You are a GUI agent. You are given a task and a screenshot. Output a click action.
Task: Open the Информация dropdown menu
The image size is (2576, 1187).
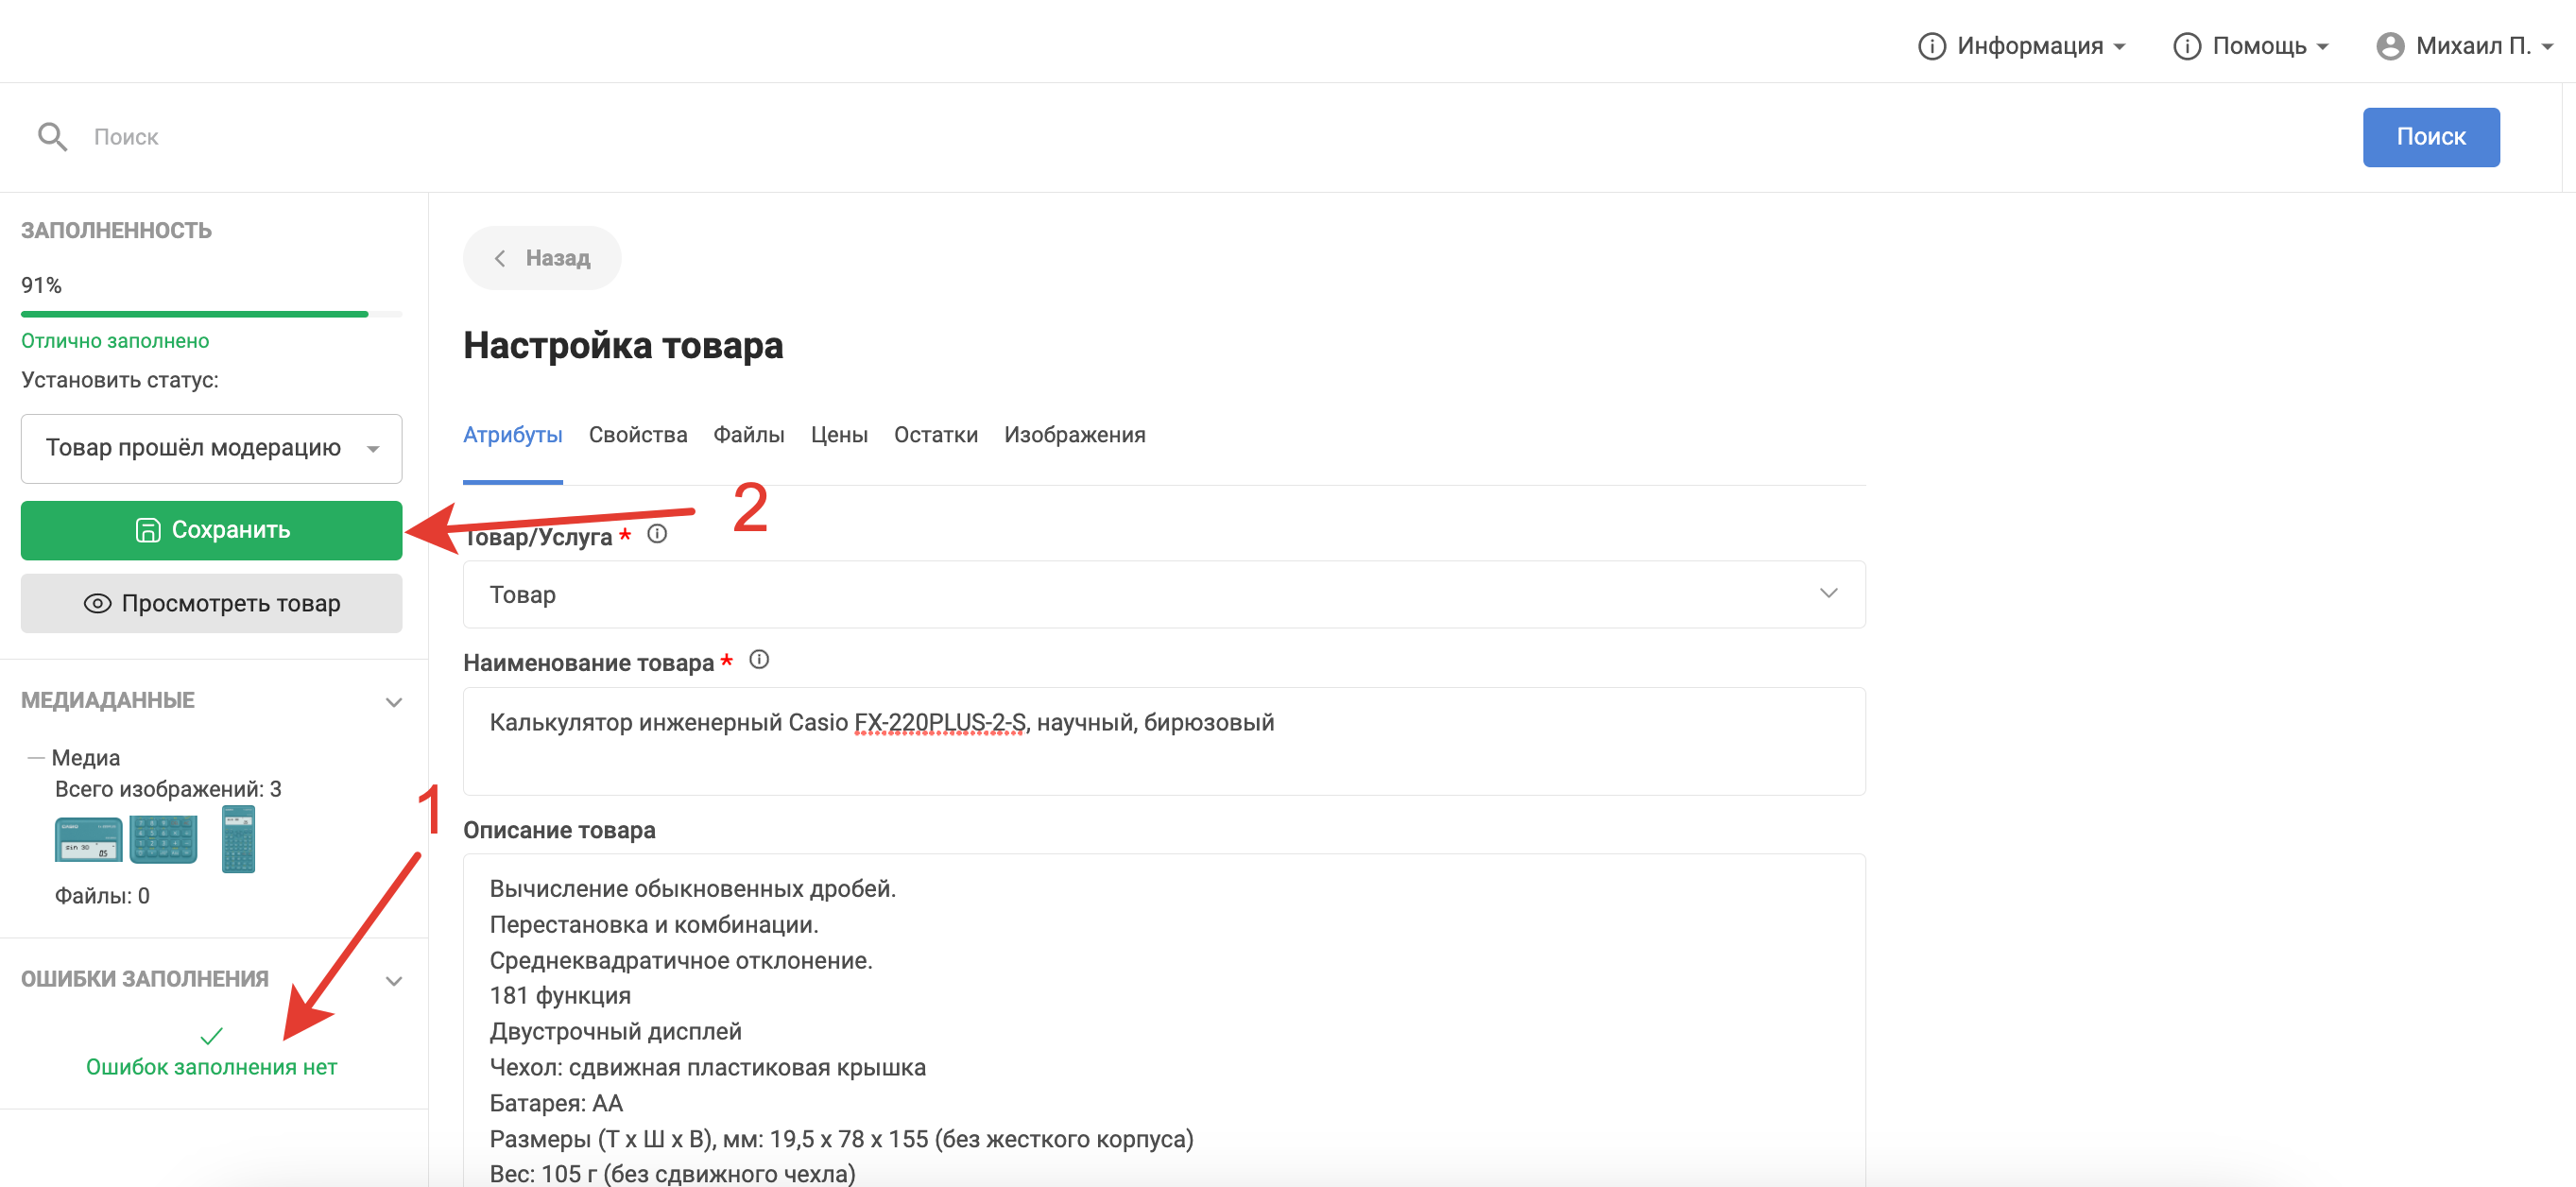click(2022, 46)
